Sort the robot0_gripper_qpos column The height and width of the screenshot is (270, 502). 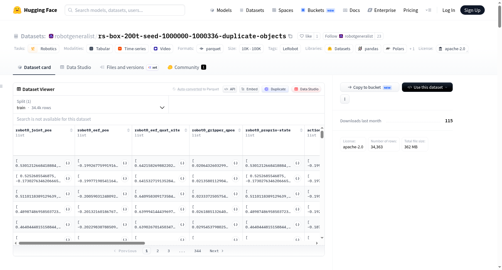click(x=239, y=130)
